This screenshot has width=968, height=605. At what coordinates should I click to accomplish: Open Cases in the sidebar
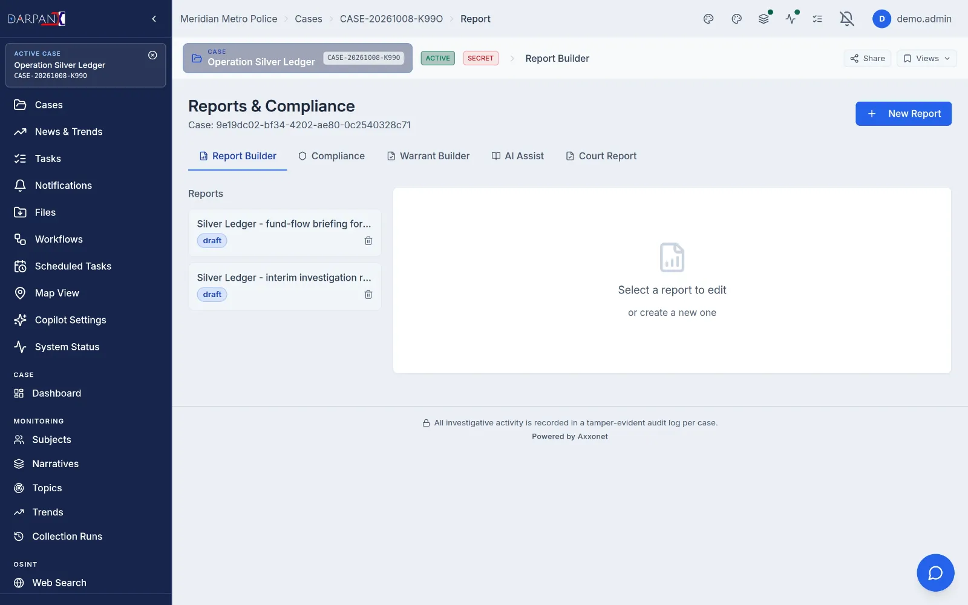point(86,105)
